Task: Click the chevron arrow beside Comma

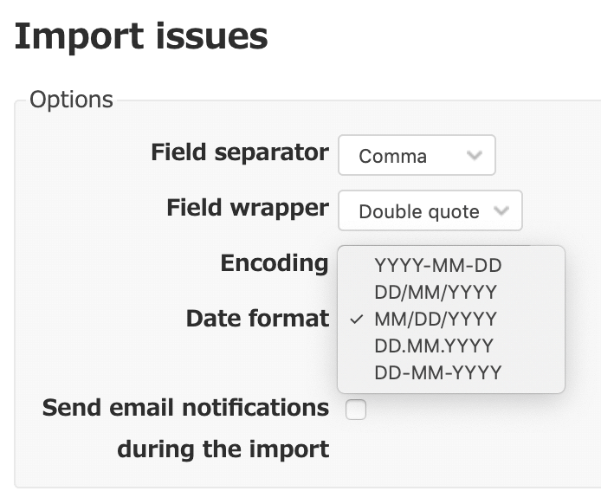Action: 474,155
